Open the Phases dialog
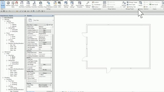164x92 pixels. pos(140,4)
